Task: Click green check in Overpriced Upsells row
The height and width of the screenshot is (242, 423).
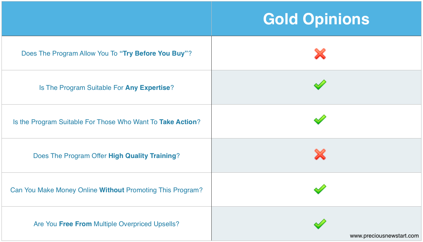Action: [320, 224]
